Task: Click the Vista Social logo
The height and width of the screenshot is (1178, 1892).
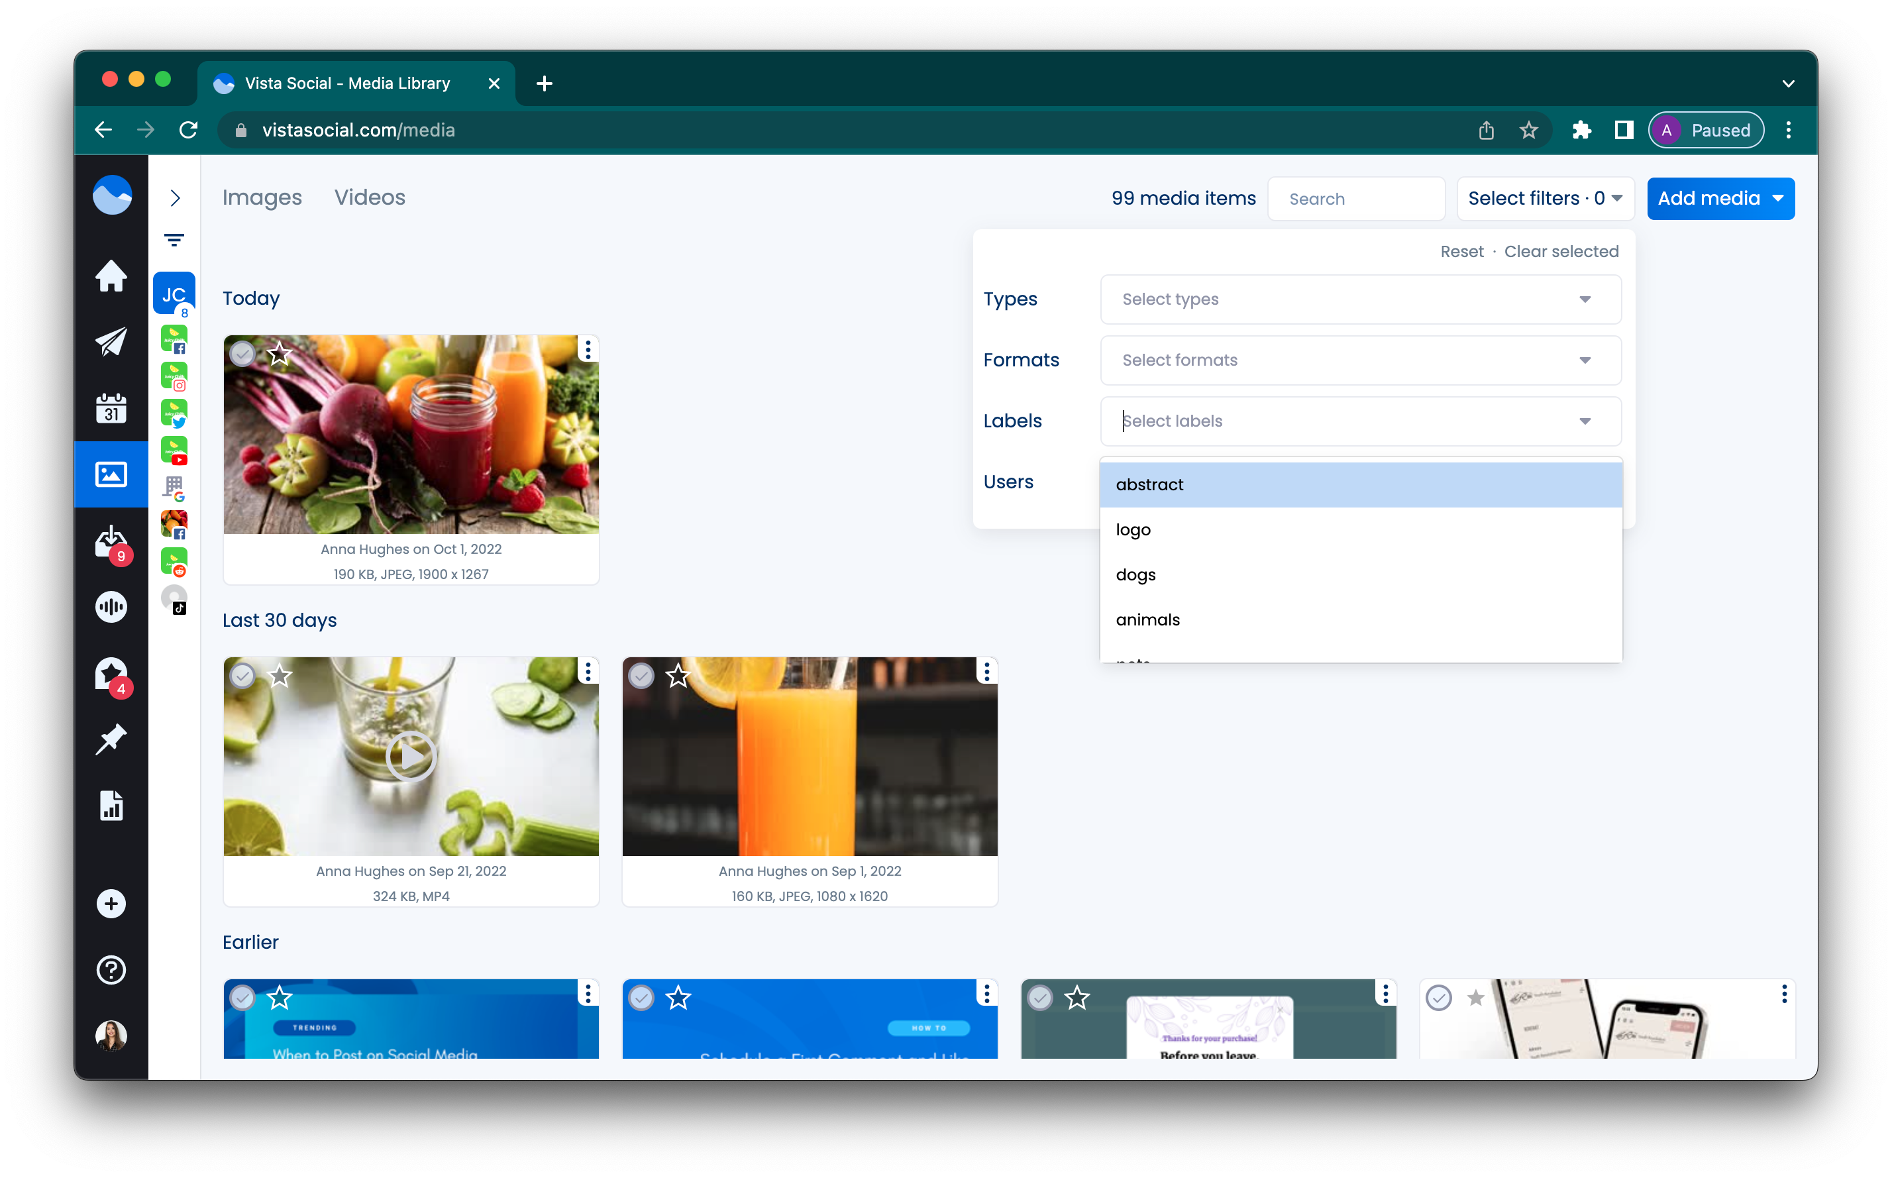Action: (112, 195)
